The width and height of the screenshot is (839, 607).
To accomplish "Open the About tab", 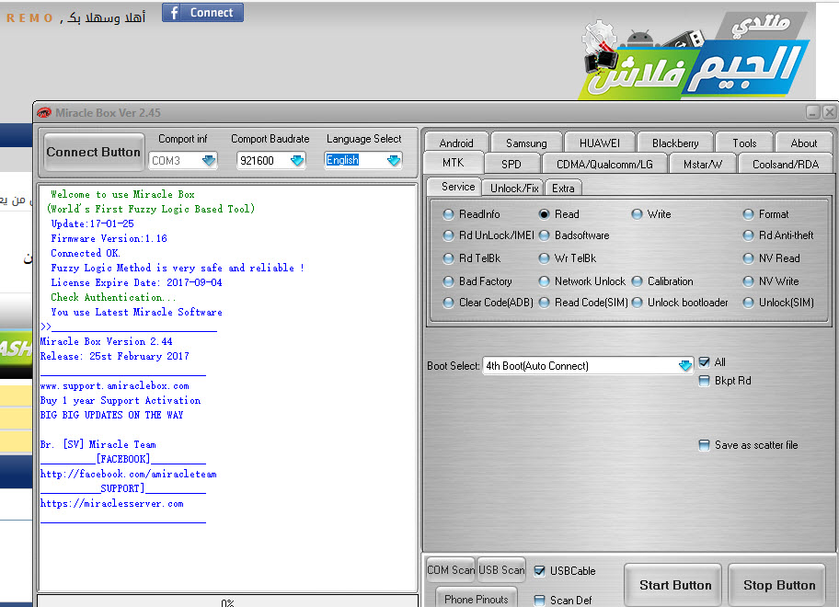I will click(x=804, y=143).
